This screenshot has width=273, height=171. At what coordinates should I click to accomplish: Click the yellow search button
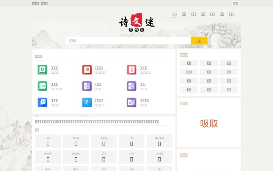(x=199, y=41)
